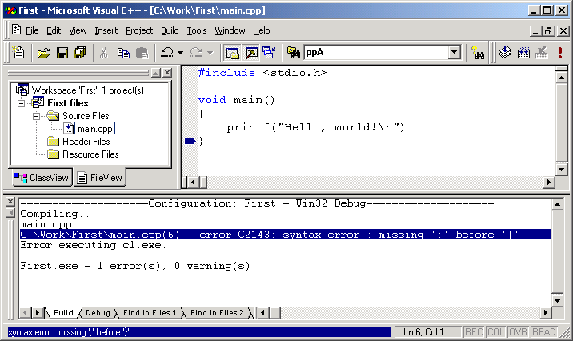Select the Resource Files folder
573x341 pixels.
pyautogui.click(x=90, y=154)
